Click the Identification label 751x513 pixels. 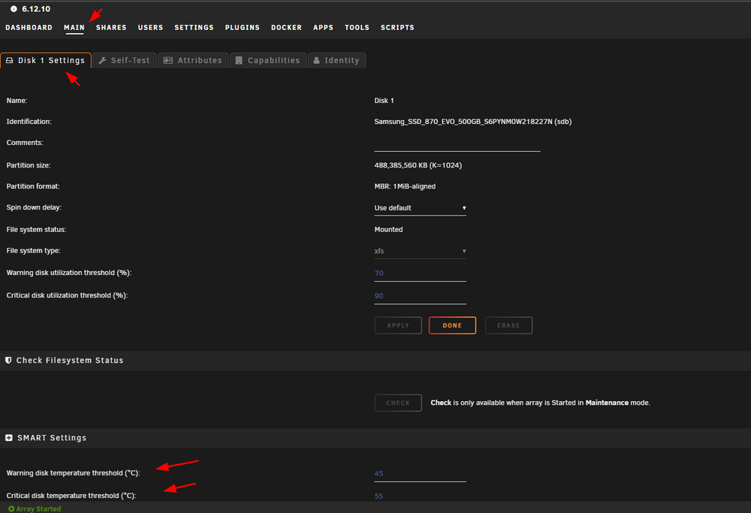(x=29, y=122)
